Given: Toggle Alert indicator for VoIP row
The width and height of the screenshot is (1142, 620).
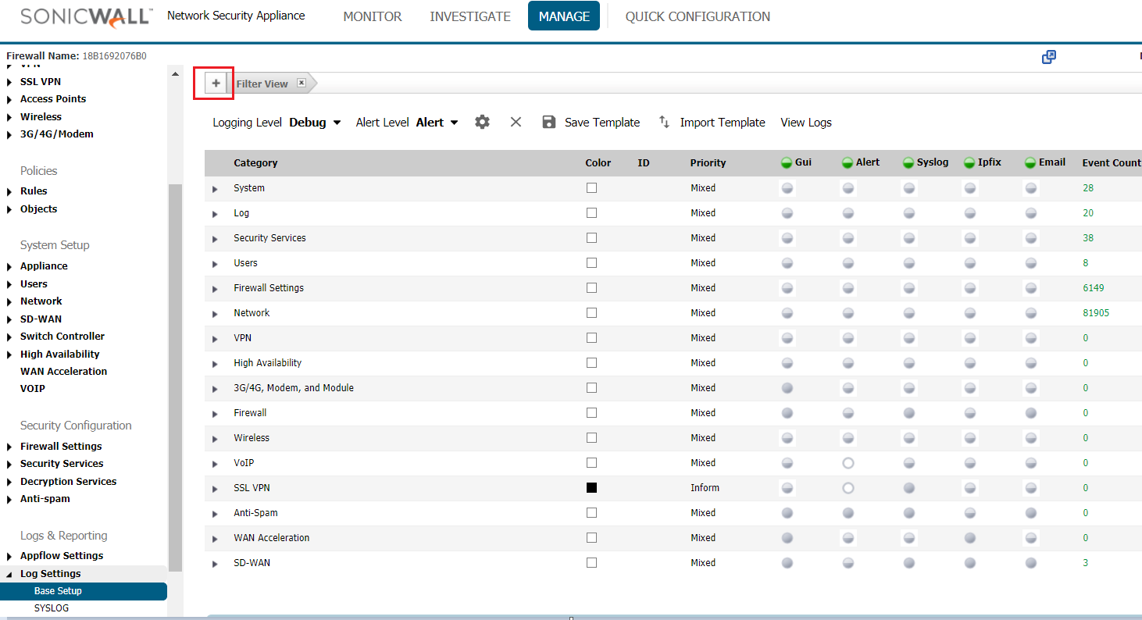Looking at the screenshot, I should [848, 463].
